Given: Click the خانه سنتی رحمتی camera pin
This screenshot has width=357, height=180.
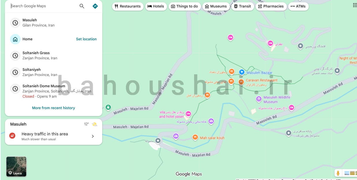Looking at the screenshot, I should [x=211, y=121].
